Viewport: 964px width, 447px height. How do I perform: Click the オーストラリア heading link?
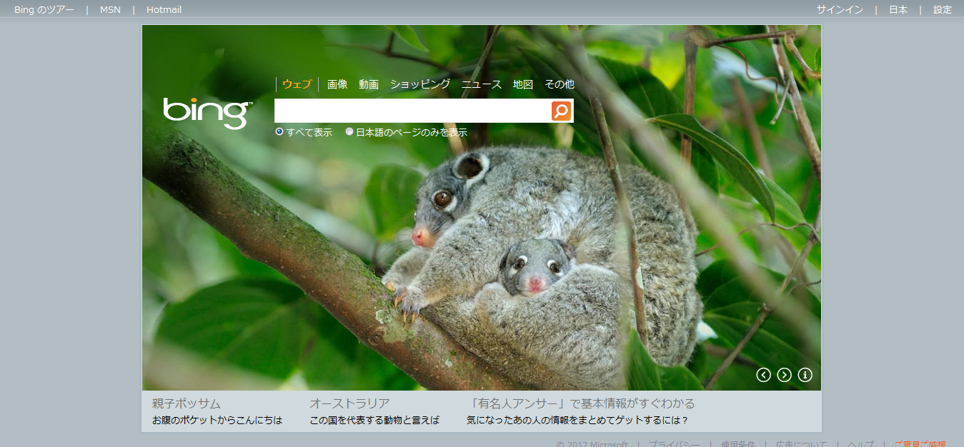(x=349, y=403)
